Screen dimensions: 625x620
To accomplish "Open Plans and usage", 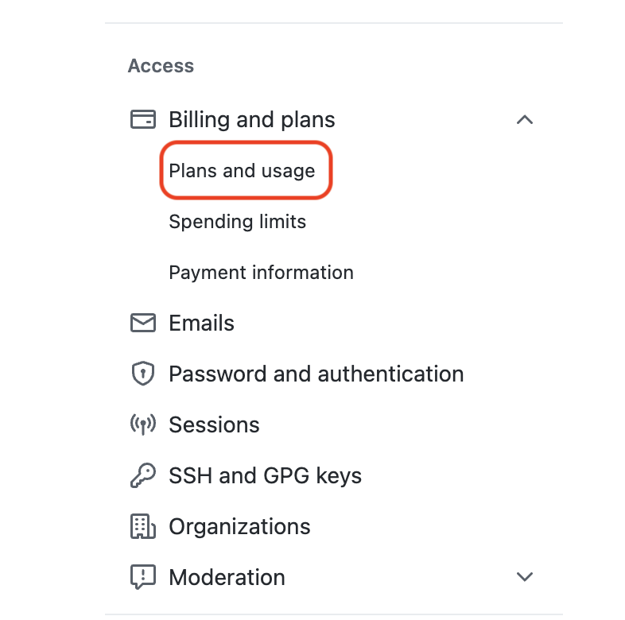I will point(242,171).
